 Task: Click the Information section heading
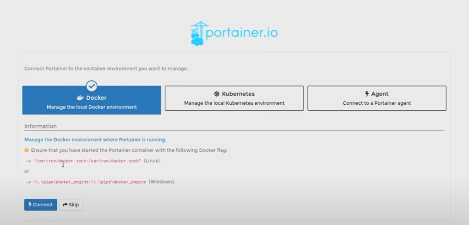click(40, 126)
